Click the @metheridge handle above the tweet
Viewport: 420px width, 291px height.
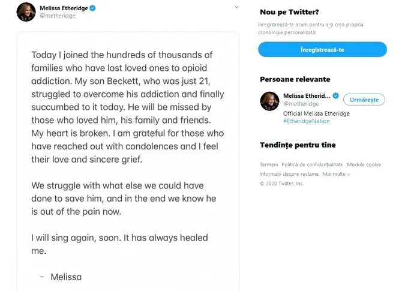tap(58, 16)
